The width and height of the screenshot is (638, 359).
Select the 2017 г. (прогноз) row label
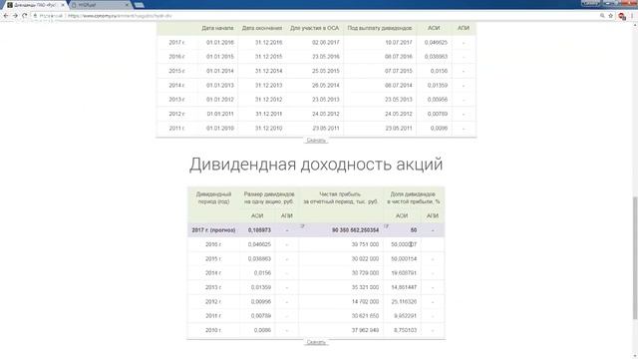tap(213, 230)
